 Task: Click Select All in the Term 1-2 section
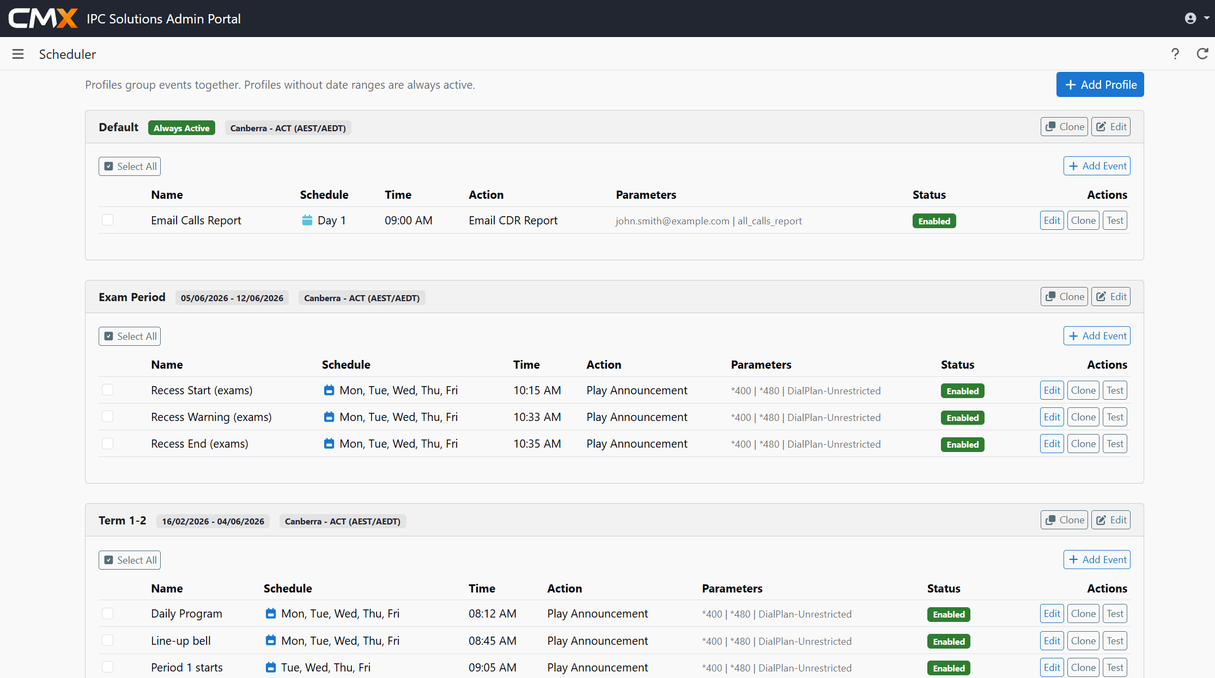click(129, 560)
